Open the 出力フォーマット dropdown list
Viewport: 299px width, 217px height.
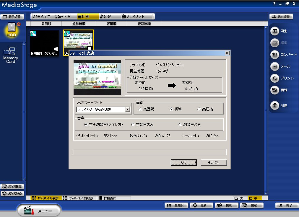(x=128, y=110)
